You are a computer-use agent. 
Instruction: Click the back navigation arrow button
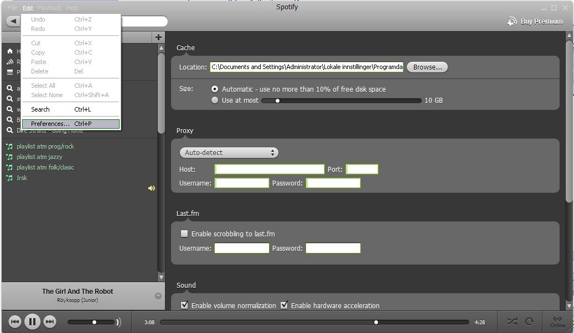pyautogui.click(x=13, y=21)
